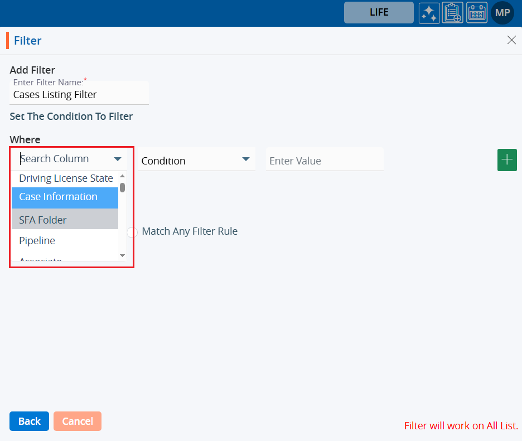Image resolution: width=522 pixels, height=441 pixels.
Task: Click the green plus add condition button
Action: point(507,160)
